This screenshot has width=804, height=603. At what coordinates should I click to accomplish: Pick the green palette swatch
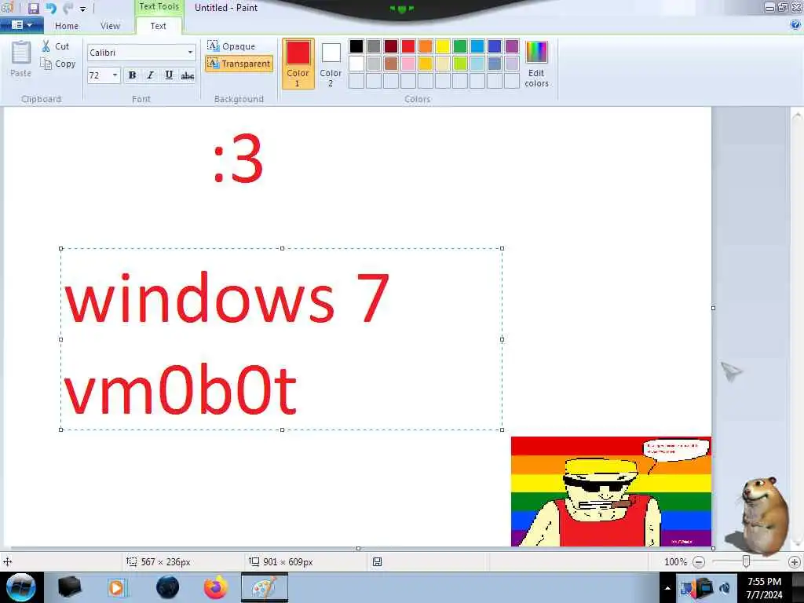460,46
